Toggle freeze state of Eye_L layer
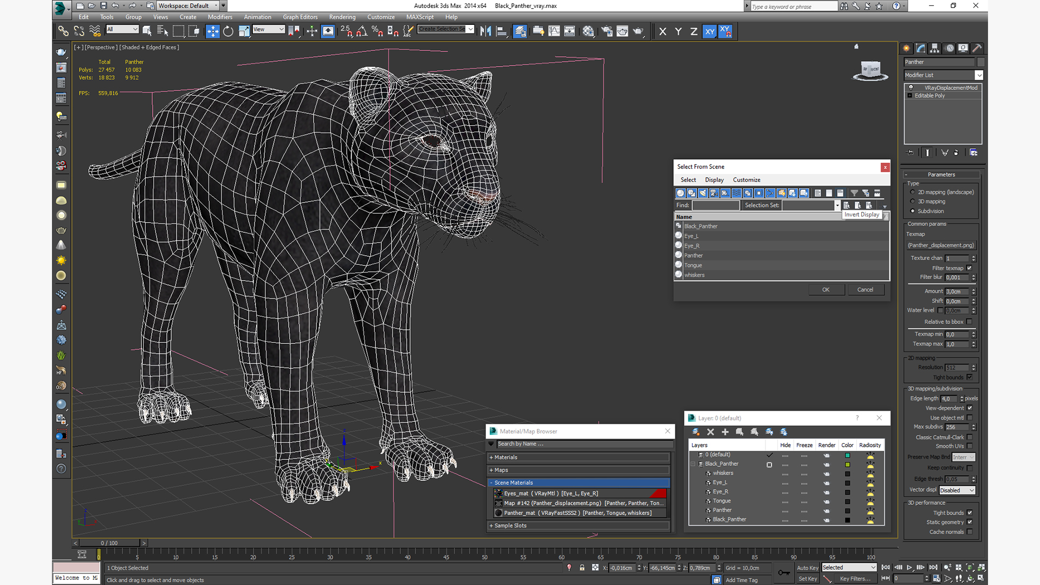 pos(804,482)
